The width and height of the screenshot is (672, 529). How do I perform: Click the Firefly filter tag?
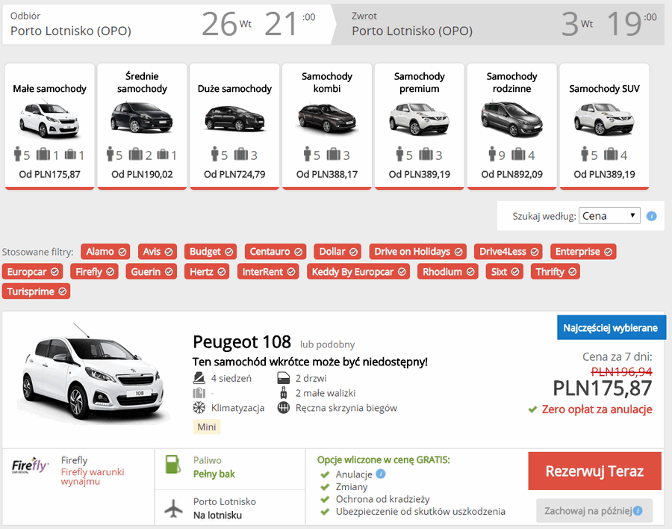tap(94, 271)
